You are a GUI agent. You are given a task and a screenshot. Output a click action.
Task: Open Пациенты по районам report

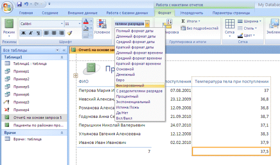tap(34, 125)
